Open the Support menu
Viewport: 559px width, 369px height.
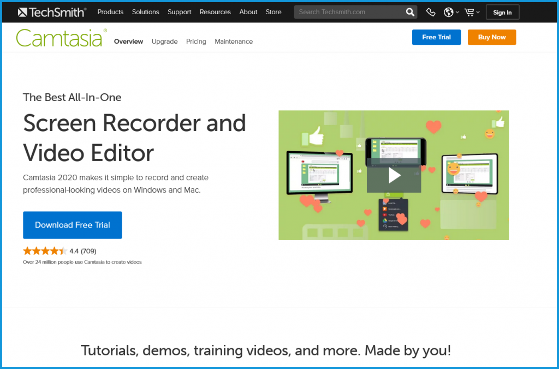179,12
